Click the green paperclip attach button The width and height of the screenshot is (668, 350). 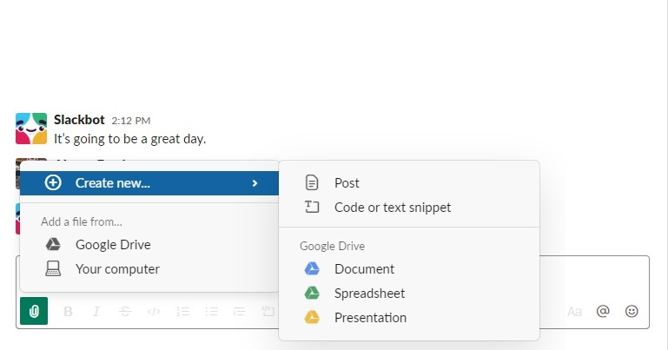tap(34, 311)
